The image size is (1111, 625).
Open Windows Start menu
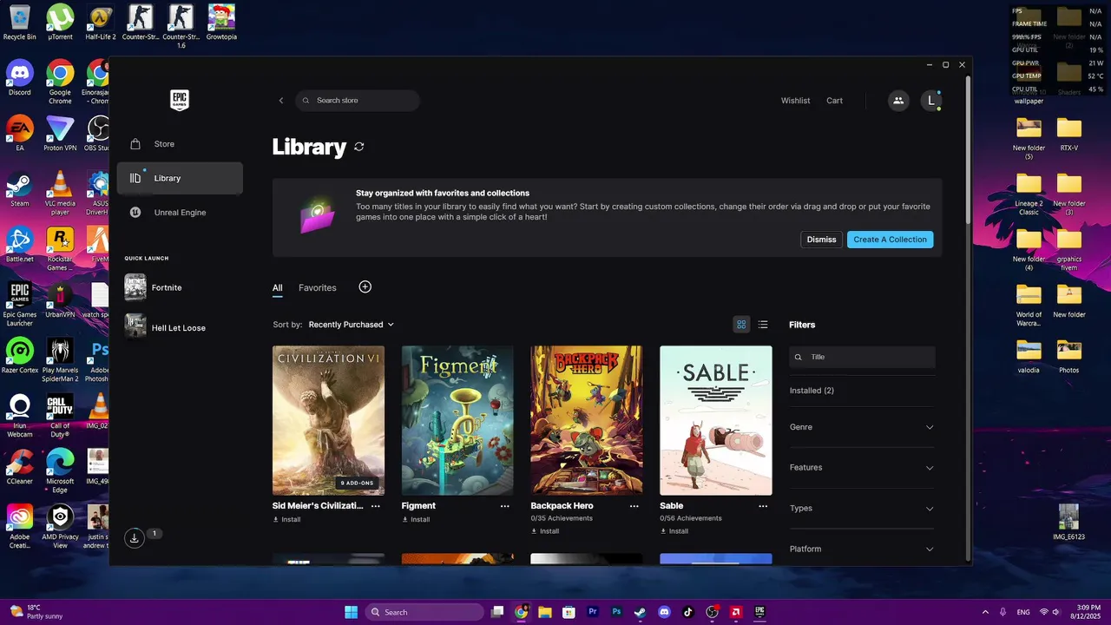[x=351, y=612]
